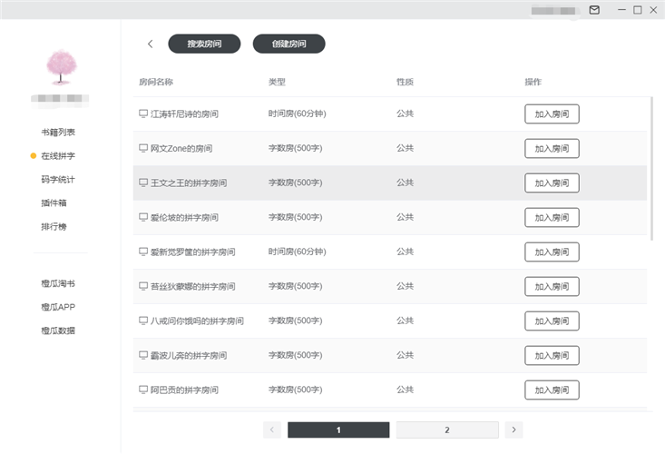Join 王文之王的拼字房间 via 加入房间

point(552,183)
